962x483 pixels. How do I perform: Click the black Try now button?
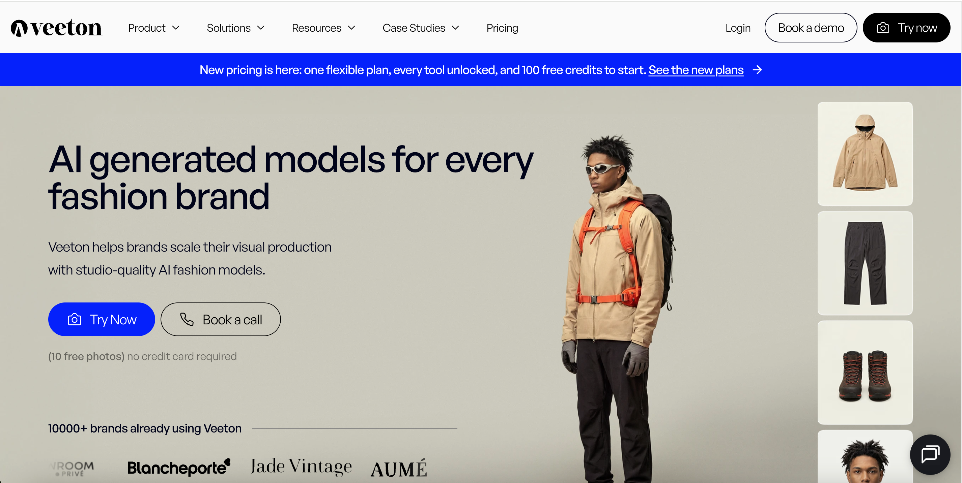point(906,28)
